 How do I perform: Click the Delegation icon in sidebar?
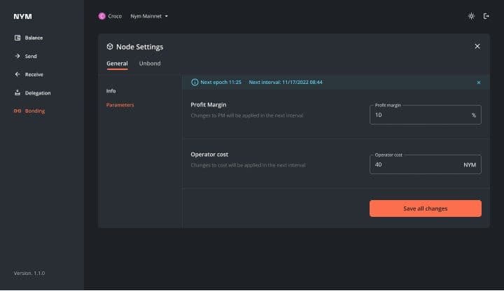17,93
